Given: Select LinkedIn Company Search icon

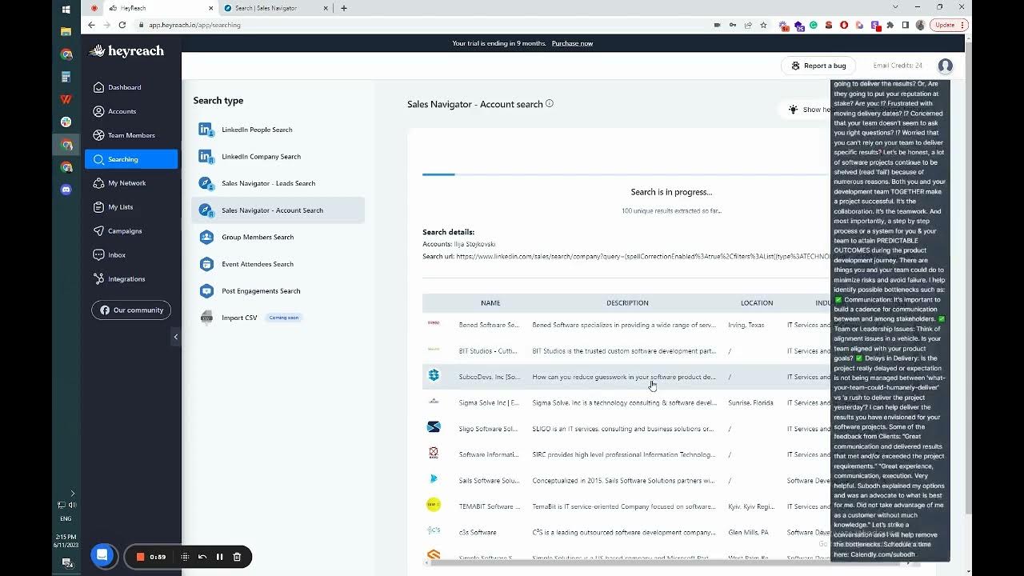Looking at the screenshot, I should pos(206,157).
